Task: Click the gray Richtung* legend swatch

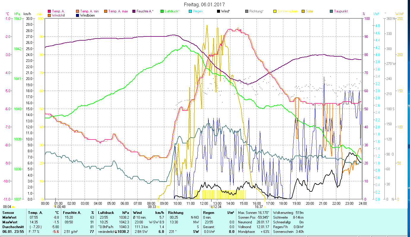Action: coord(247,11)
